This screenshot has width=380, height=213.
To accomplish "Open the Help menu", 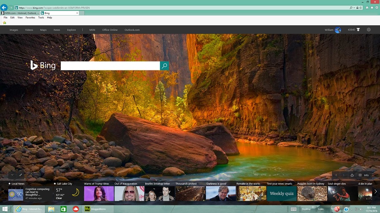I will point(49,17).
